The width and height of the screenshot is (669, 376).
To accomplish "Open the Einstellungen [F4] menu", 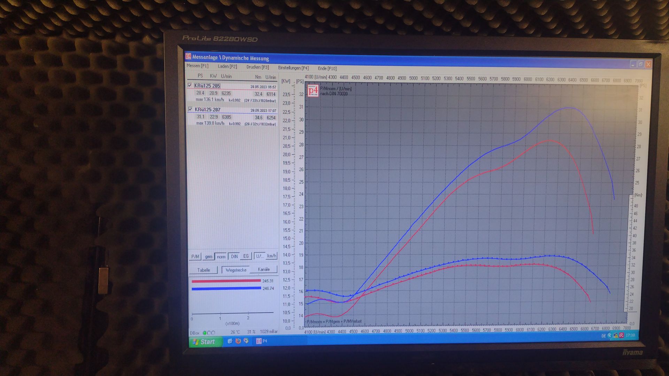I will (293, 68).
